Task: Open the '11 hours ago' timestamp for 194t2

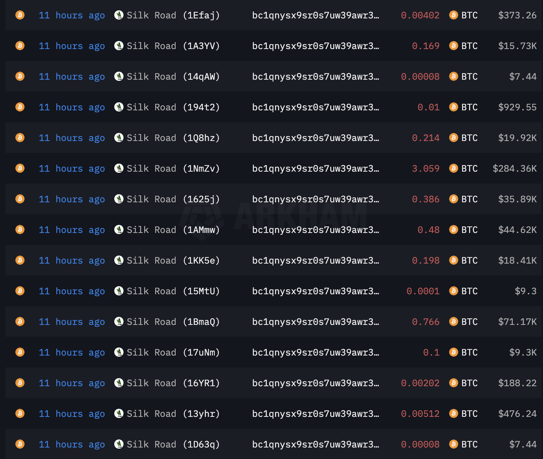Action: tap(72, 107)
